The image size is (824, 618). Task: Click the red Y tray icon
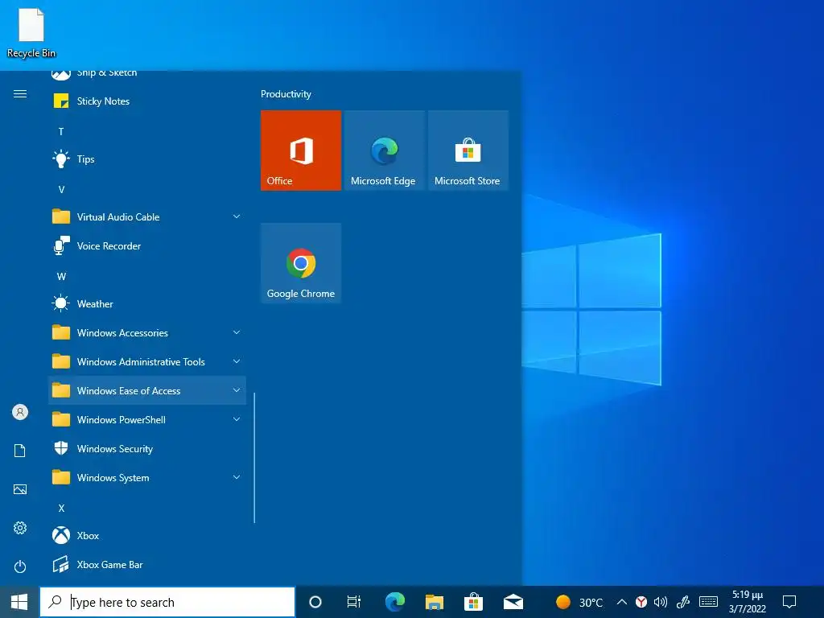click(641, 602)
